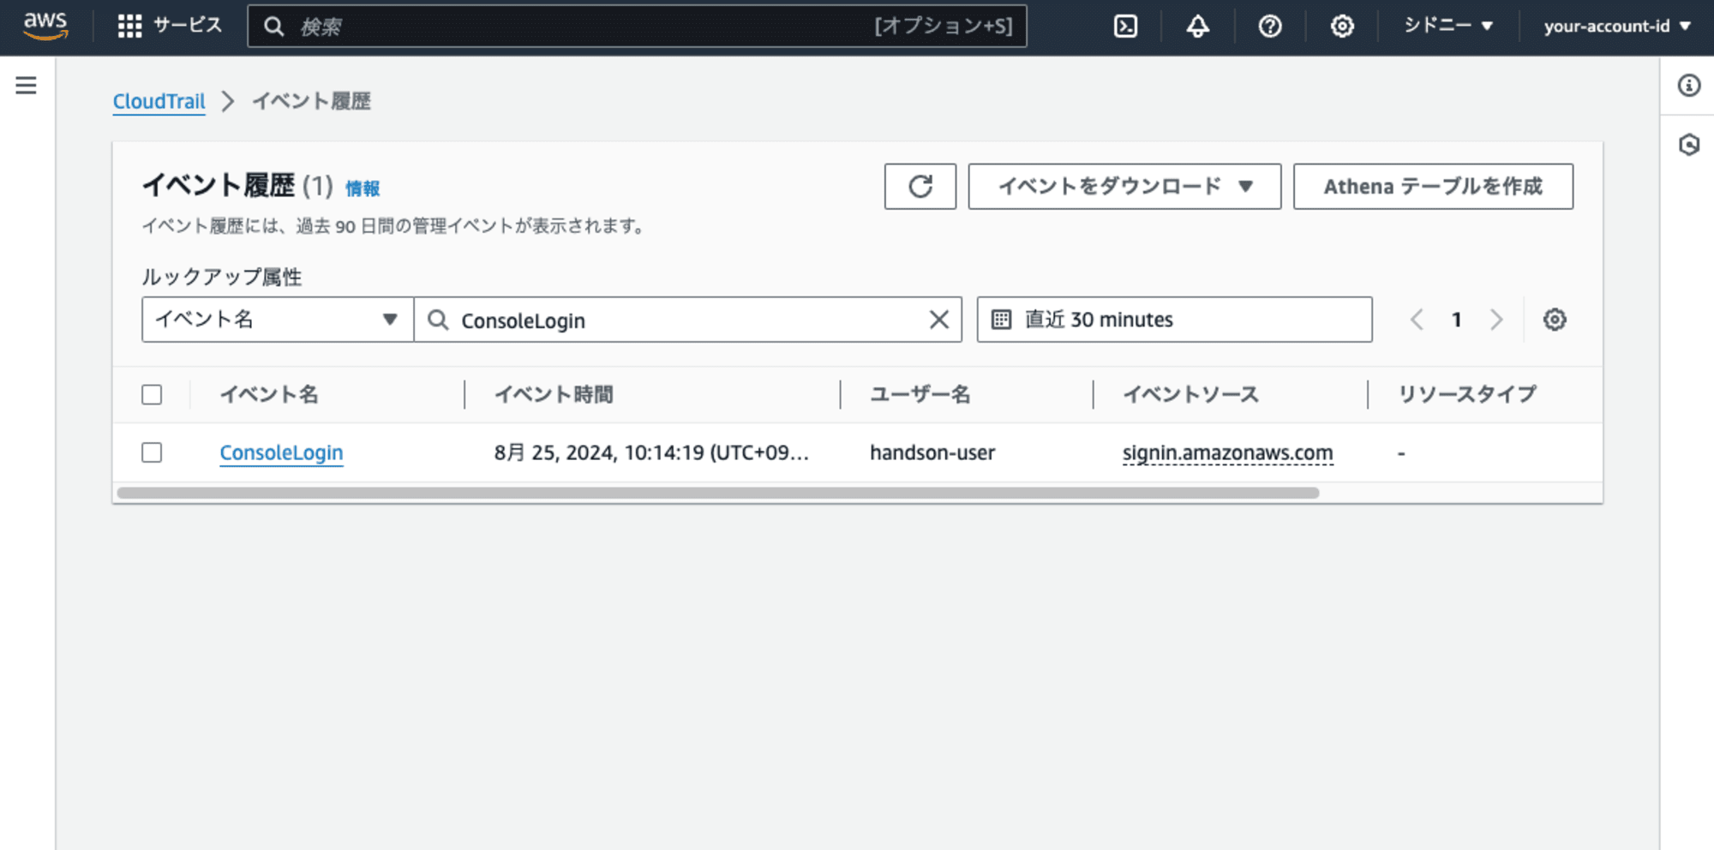Open the info link next to event history
The image size is (1714, 850).
[363, 189]
